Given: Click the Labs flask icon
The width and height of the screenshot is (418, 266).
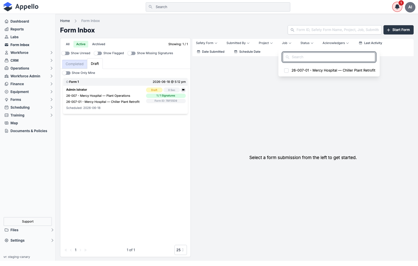Looking at the screenshot, I should (6, 37).
